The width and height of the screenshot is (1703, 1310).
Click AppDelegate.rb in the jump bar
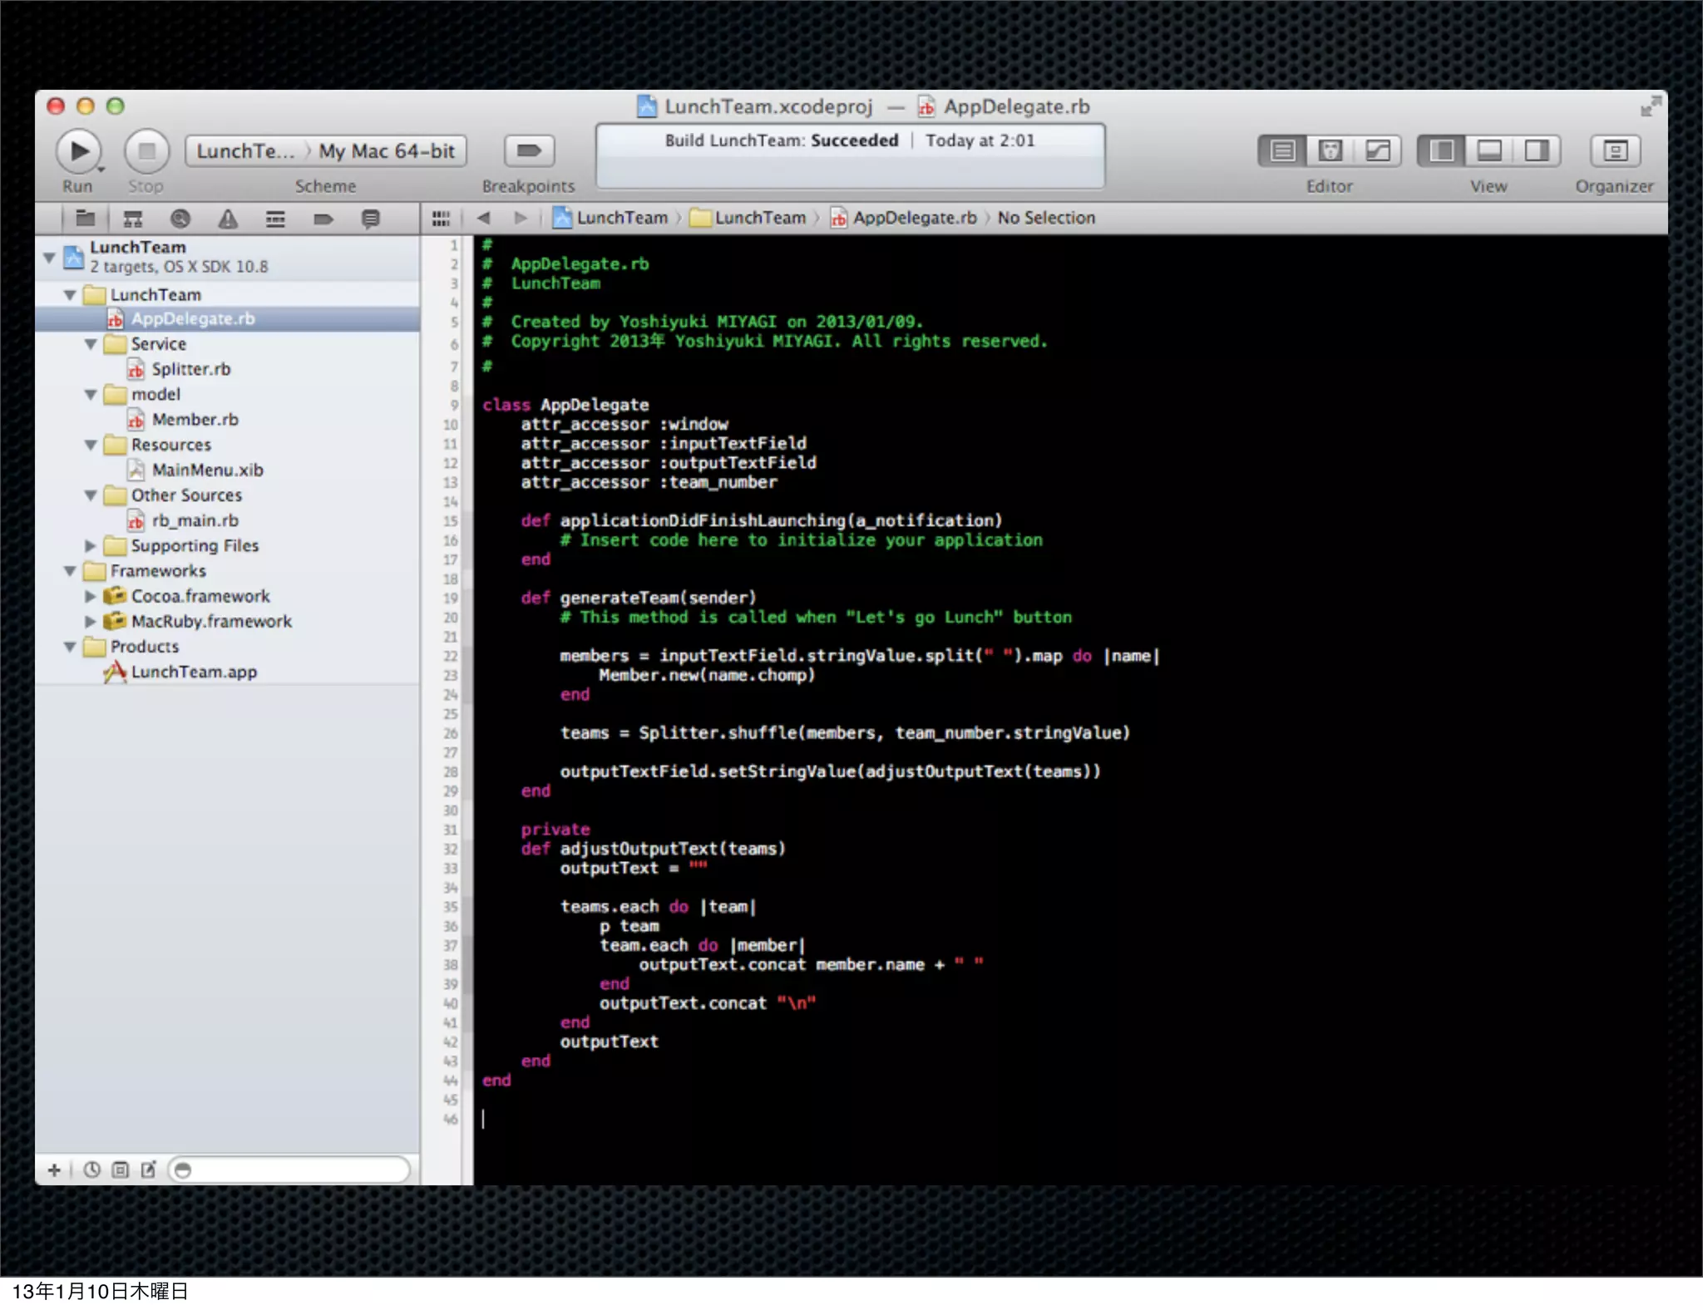914,218
